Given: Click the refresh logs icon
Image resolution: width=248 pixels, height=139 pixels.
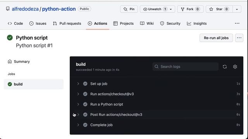Looking at the screenshot, I should coord(225,67).
